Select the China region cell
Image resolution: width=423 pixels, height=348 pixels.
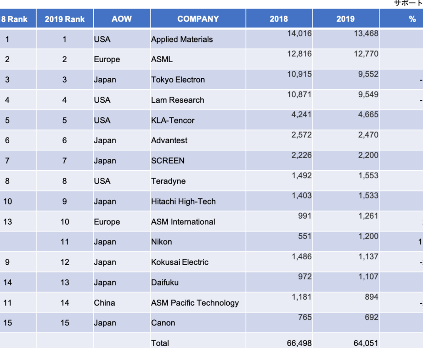(104, 302)
